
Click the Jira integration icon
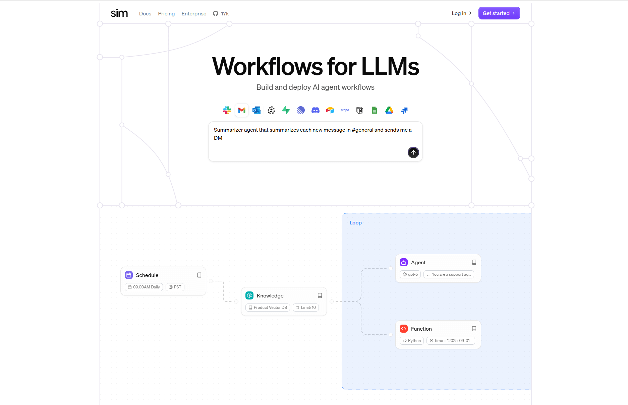click(404, 110)
